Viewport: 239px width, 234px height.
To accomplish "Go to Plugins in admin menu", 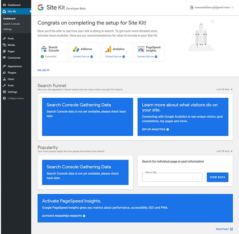I will (x=12, y=73).
